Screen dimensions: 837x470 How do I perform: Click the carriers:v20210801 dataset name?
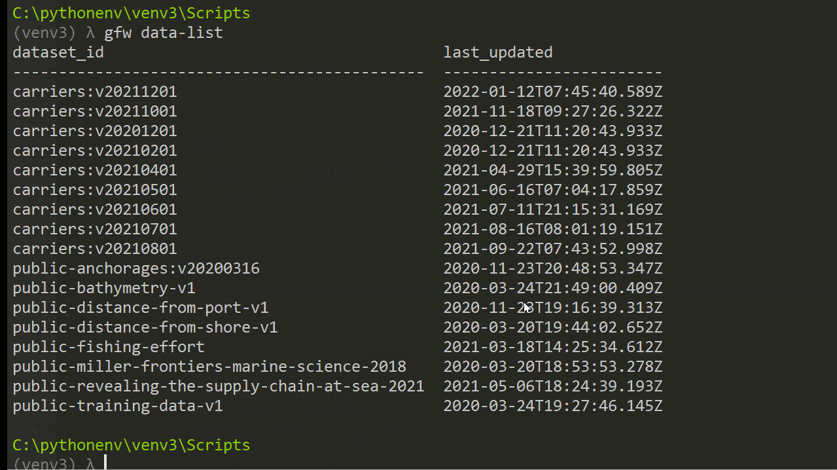click(x=94, y=249)
